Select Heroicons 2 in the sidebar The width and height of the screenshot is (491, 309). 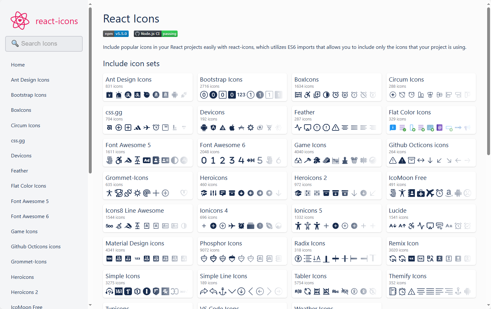click(x=24, y=292)
